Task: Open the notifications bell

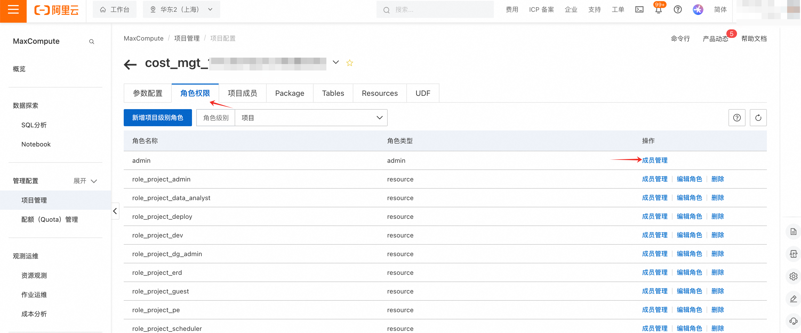Action: click(658, 10)
